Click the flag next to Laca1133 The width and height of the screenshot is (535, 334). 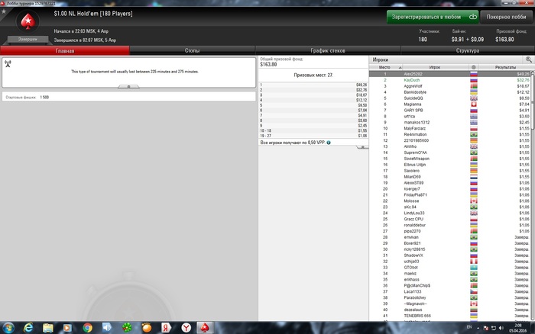tap(474, 292)
